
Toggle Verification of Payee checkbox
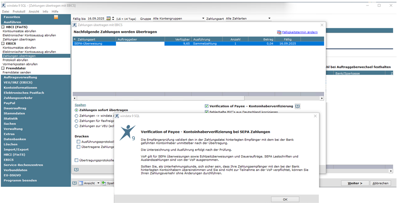pyautogui.click(x=206, y=106)
